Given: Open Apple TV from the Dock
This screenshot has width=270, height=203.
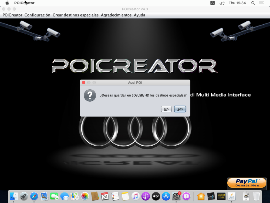Looking at the screenshot, I should click(x=156, y=196).
